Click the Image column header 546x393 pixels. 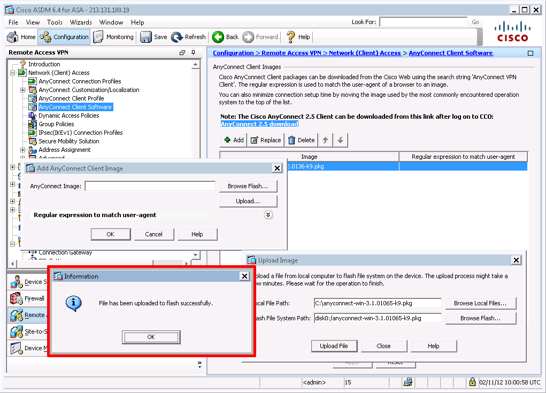coord(309,157)
